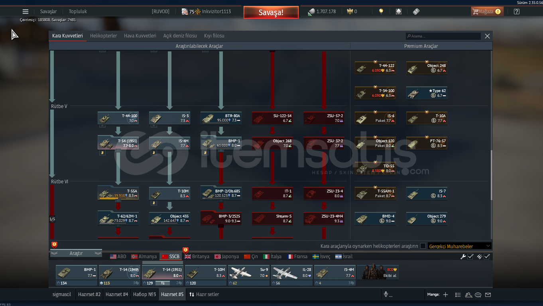
Task: Open the Mağaza store button
Action: (x=486, y=12)
